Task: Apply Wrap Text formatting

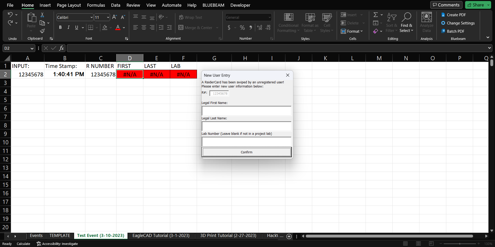Action: pyautogui.click(x=191, y=17)
